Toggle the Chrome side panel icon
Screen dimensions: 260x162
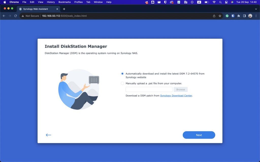click(245, 16)
